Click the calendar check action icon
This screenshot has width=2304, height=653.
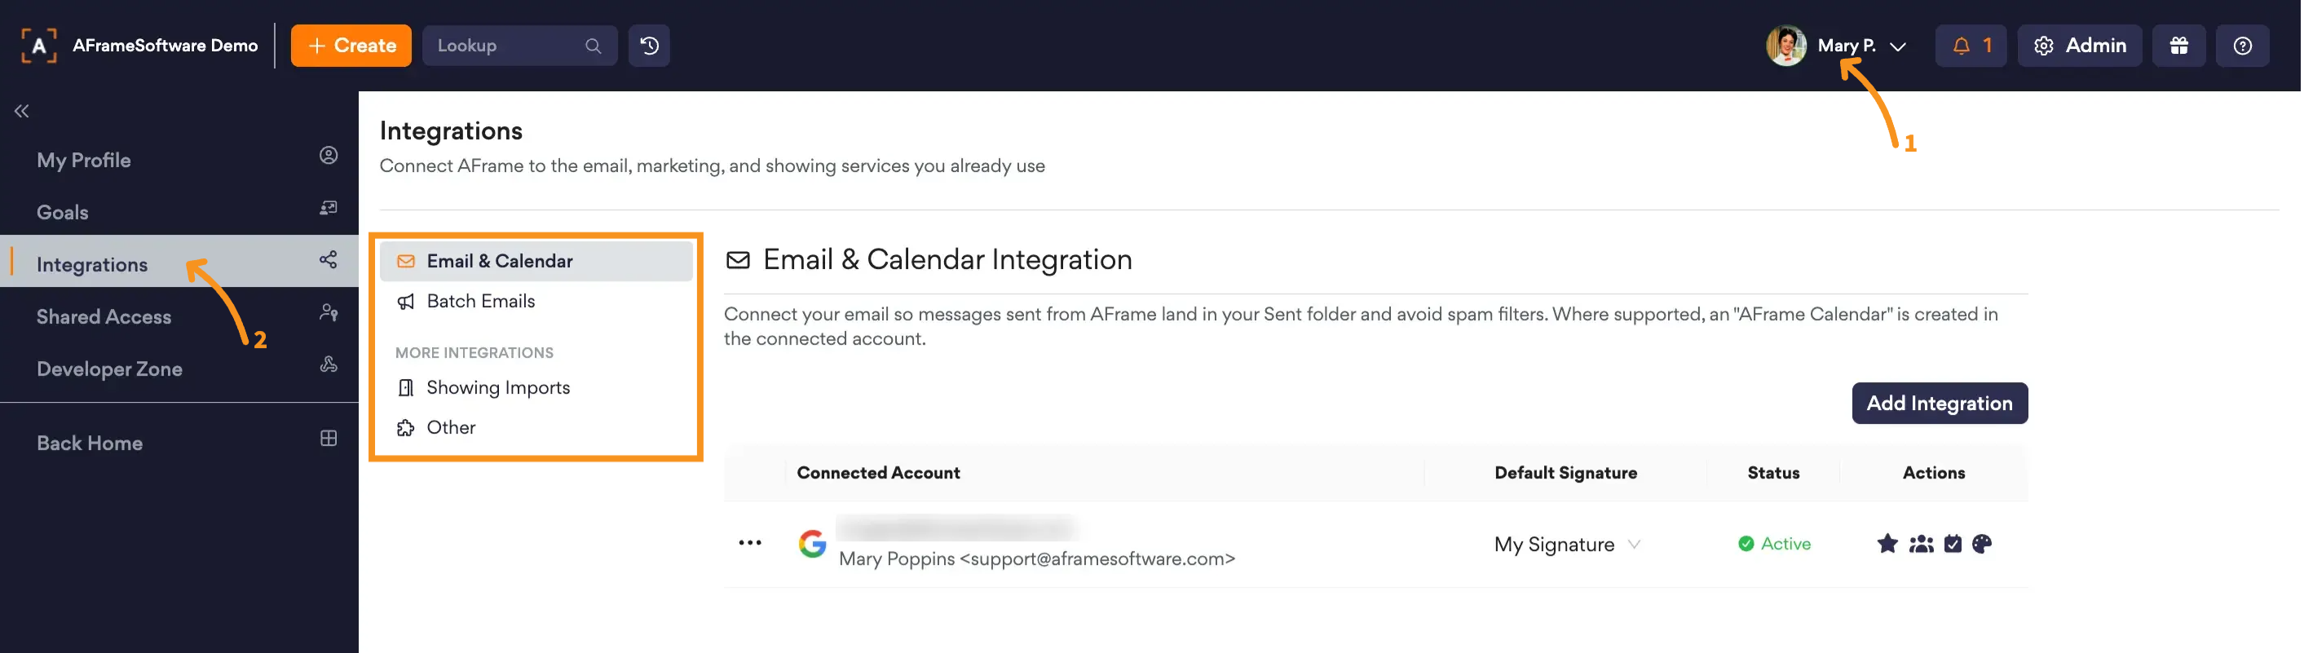[1953, 543]
